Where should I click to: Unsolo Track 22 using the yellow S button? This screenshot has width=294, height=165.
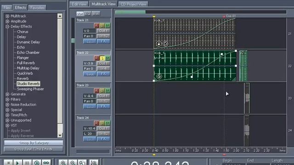(x=102, y=58)
